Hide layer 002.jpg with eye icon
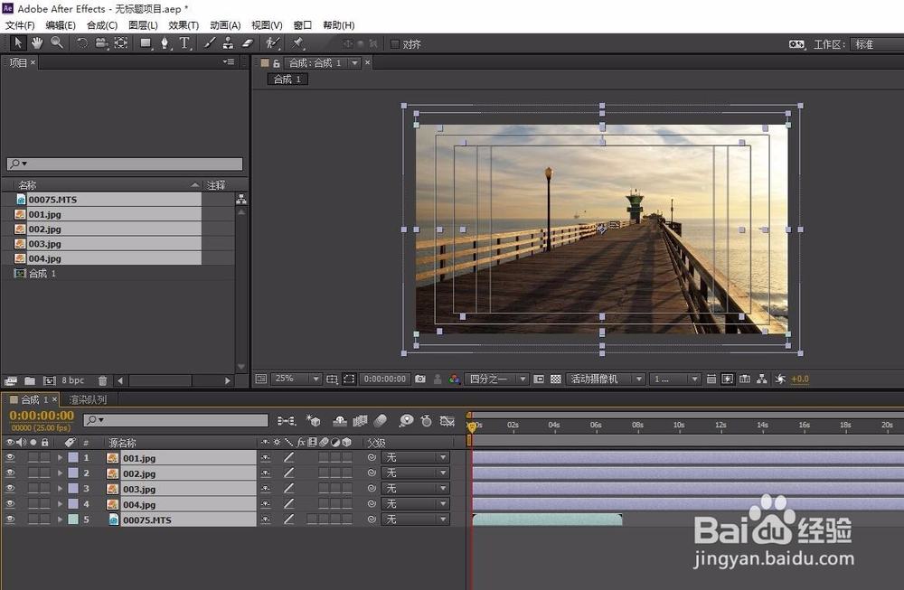The height and width of the screenshot is (590, 904). click(x=10, y=473)
